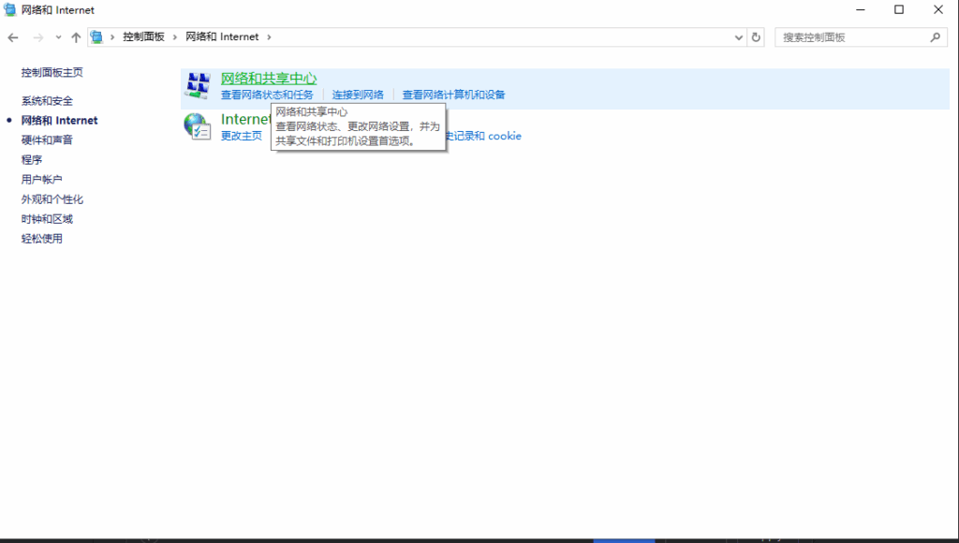Select 控制面板 in the breadcrumb path
The height and width of the screenshot is (543, 959).
143,37
